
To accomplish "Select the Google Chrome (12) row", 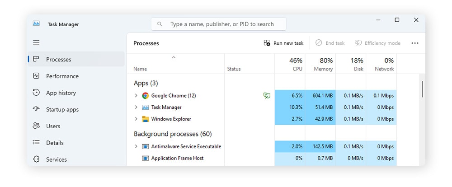I will [x=262, y=95].
